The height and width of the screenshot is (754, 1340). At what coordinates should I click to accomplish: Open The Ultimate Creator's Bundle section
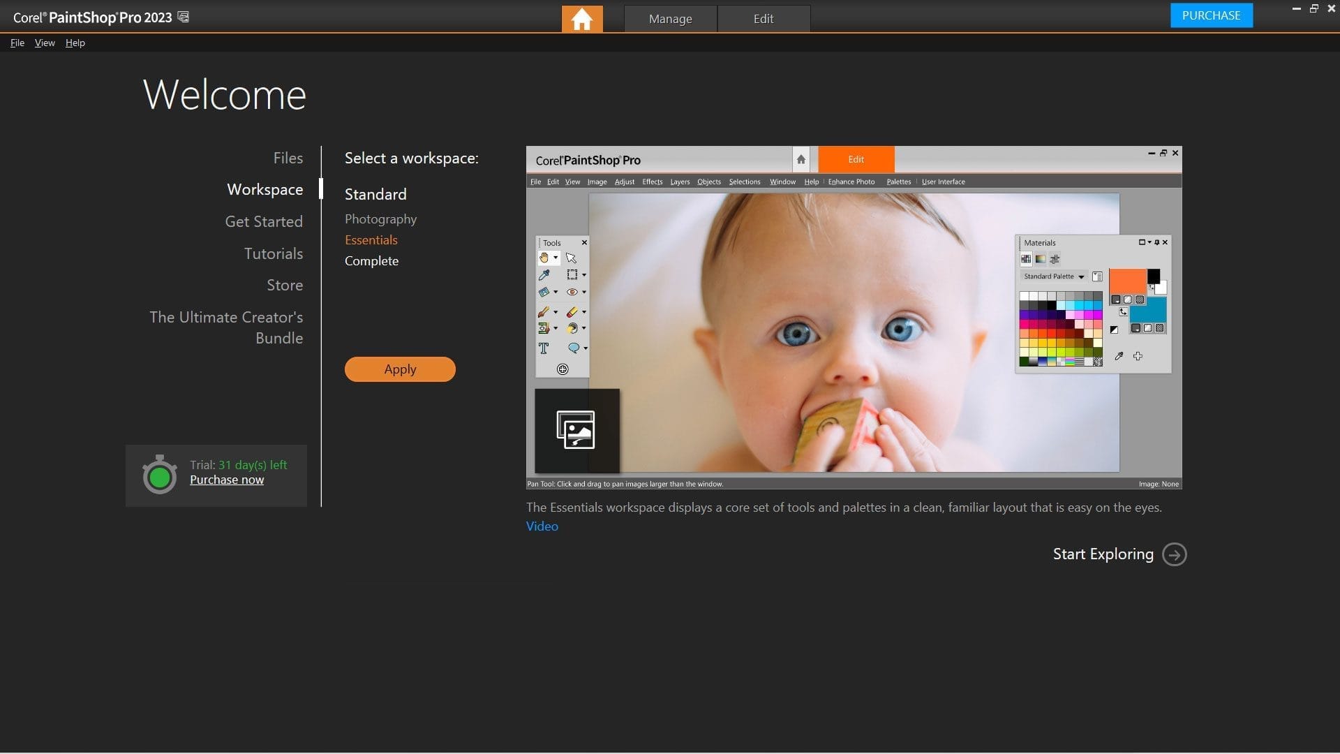(226, 327)
